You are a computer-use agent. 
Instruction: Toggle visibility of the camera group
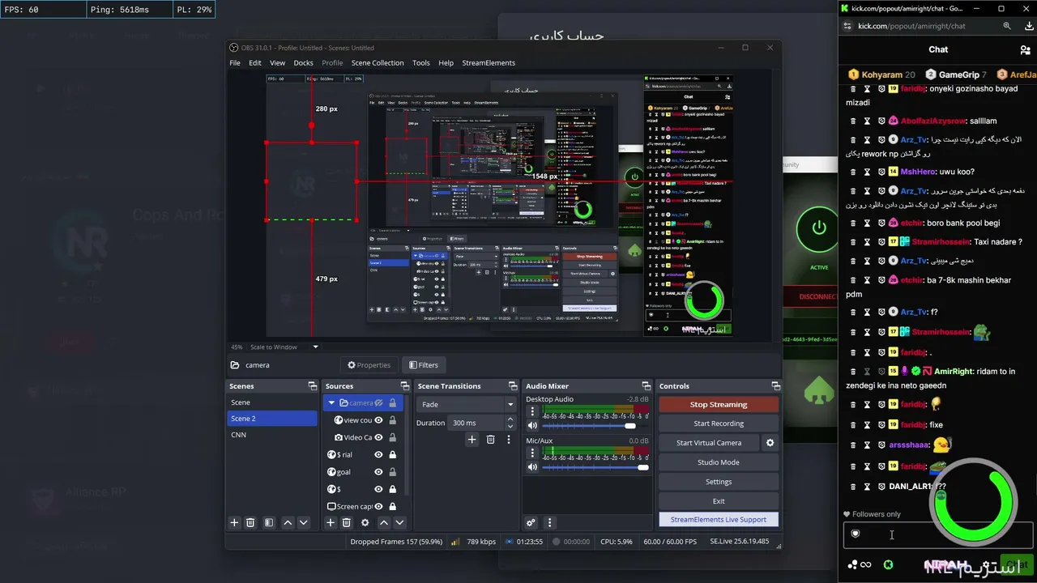[x=378, y=402]
